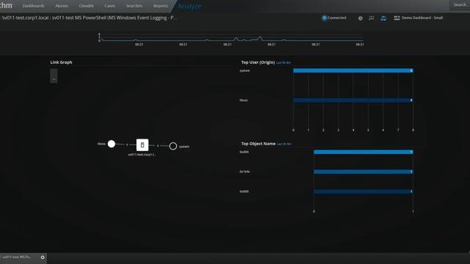Click the LogRhythm logo at top-left
The width and height of the screenshot is (470, 264).
[x=6, y=5]
